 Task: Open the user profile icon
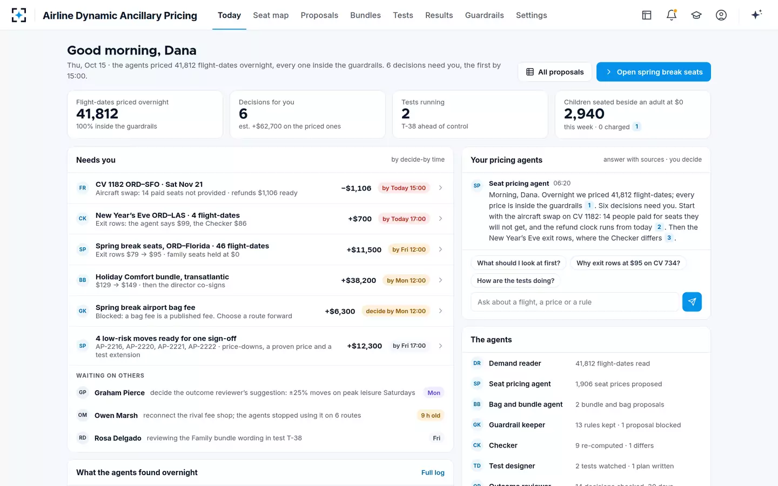coord(721,15)
